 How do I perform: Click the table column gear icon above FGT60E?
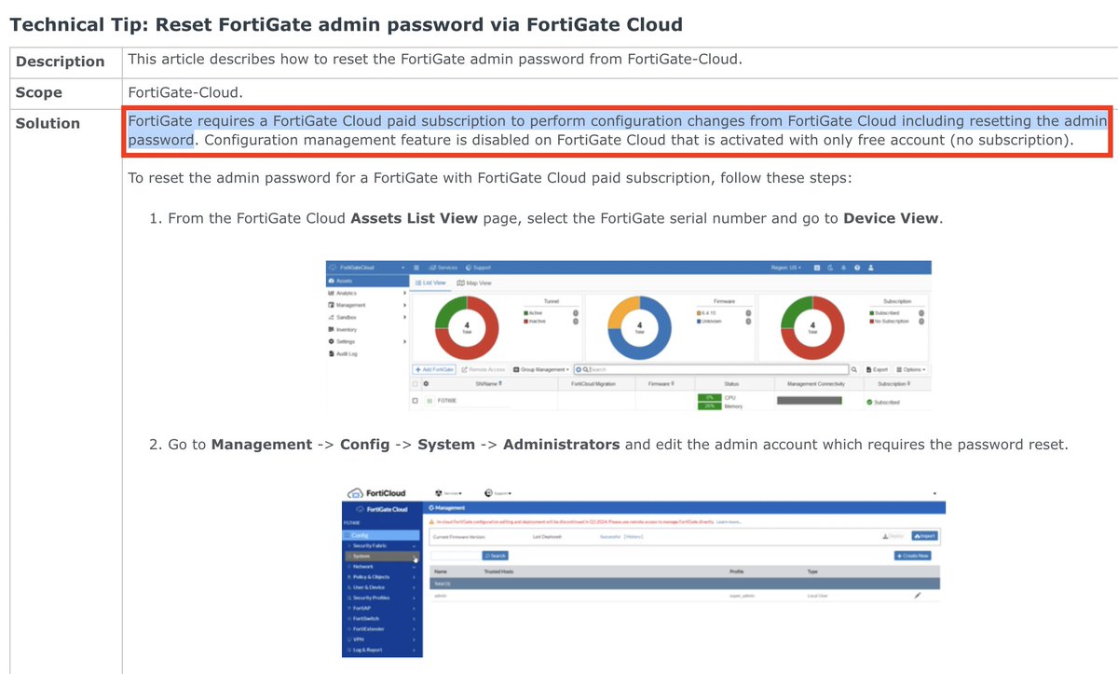pyautogui.click(x=426, y=384)
